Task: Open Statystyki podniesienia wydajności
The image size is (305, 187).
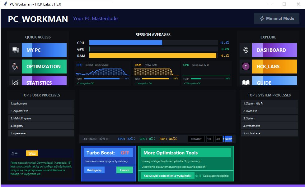Action: click(168, 176)
